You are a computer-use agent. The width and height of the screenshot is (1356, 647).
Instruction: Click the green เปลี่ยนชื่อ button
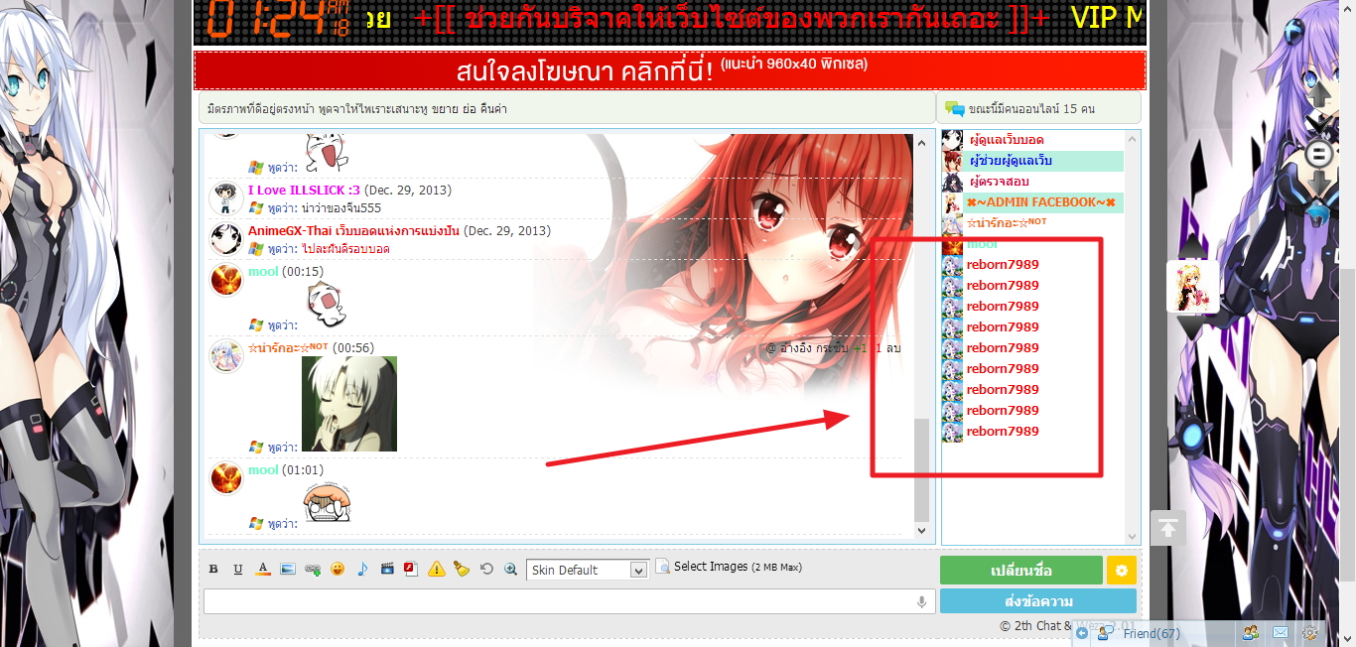click(1021, 571)
